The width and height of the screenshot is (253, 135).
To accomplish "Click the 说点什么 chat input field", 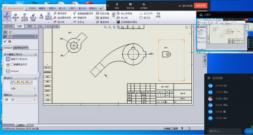I will 225,131.
